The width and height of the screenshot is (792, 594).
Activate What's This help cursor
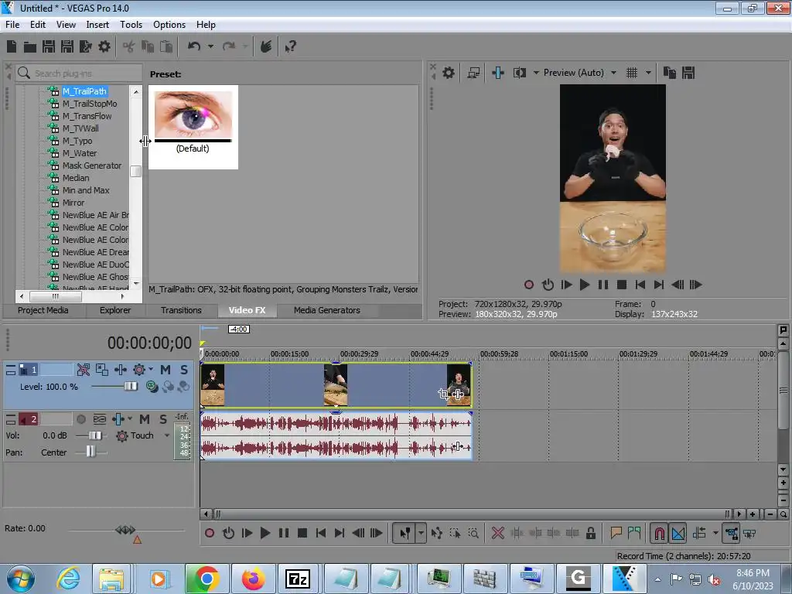290,47
